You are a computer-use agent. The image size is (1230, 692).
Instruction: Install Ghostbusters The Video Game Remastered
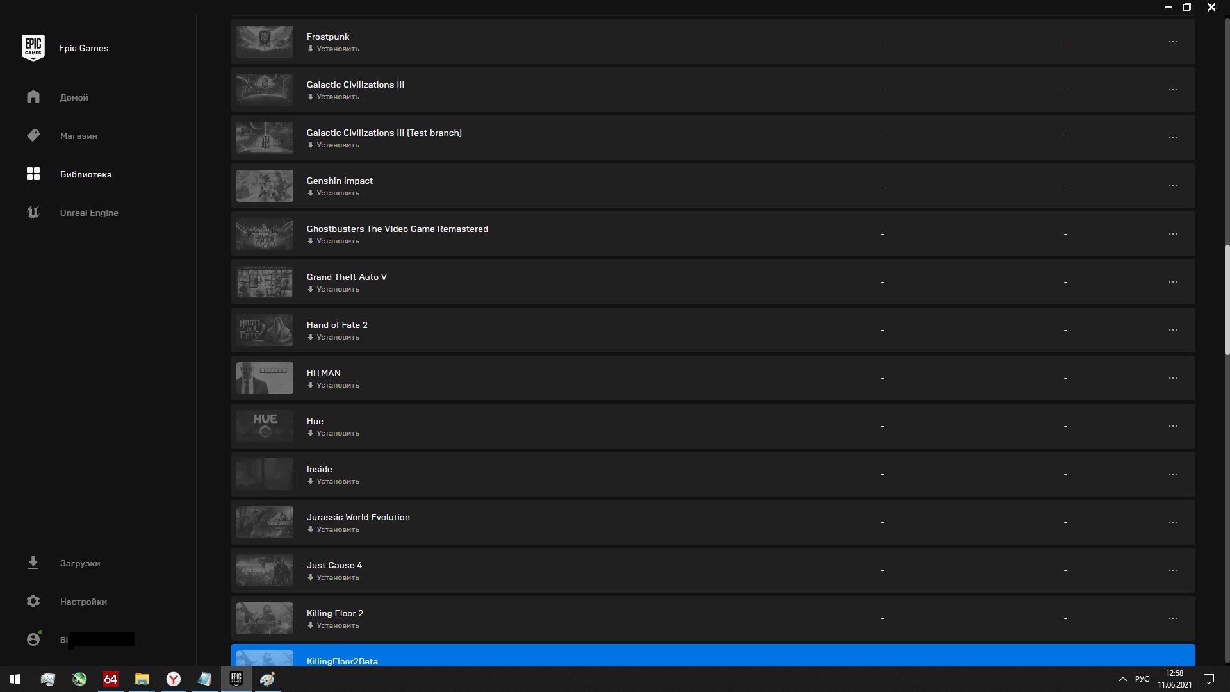333,241
